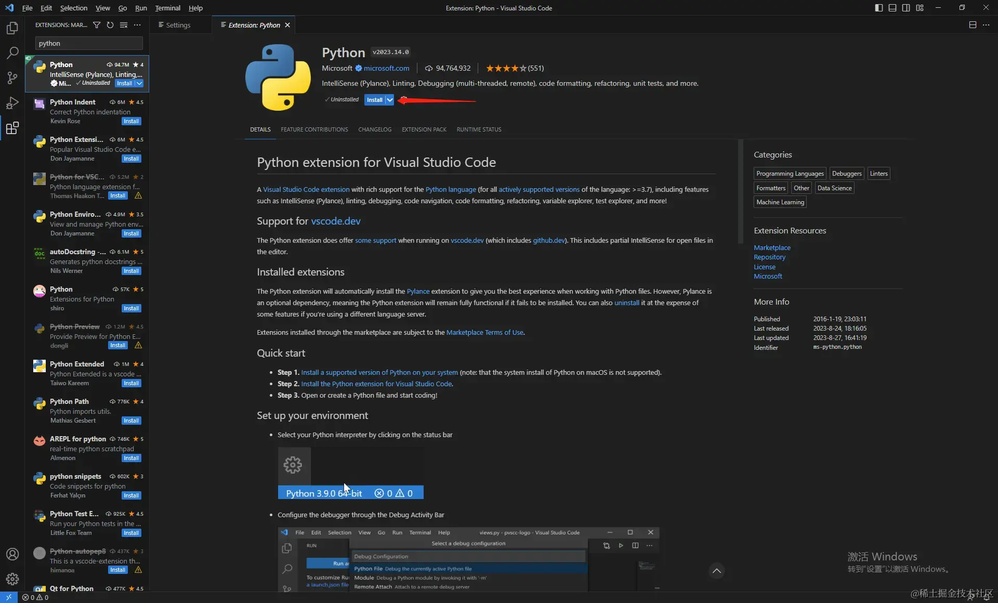998x603 pixels.
Task: Toggle the primary side bar layout icon
Action: pyautogui.click(x=878, y=8)
